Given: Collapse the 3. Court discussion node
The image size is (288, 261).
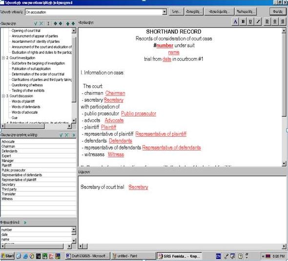Looking at the screenshot, I should pyautogui.click(x=3, y=96).
